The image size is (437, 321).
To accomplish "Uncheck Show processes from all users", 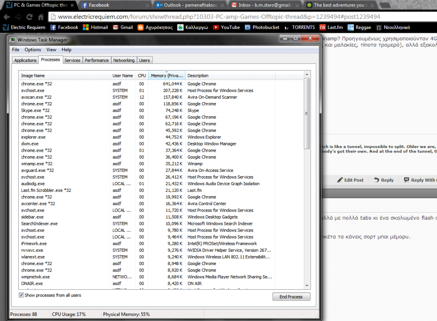I will tap(22, 295).
